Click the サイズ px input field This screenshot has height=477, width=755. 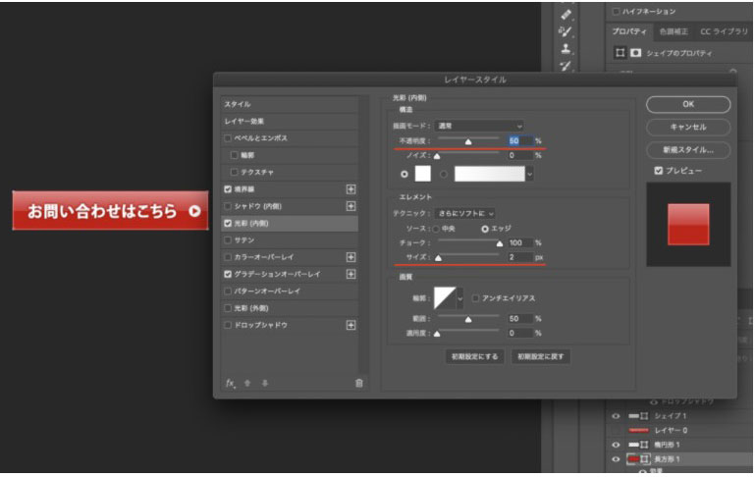point(515,257)
